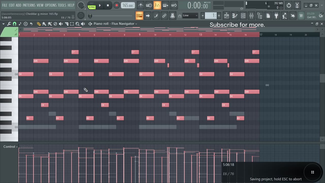Open the HELP menu

point(71,5)
